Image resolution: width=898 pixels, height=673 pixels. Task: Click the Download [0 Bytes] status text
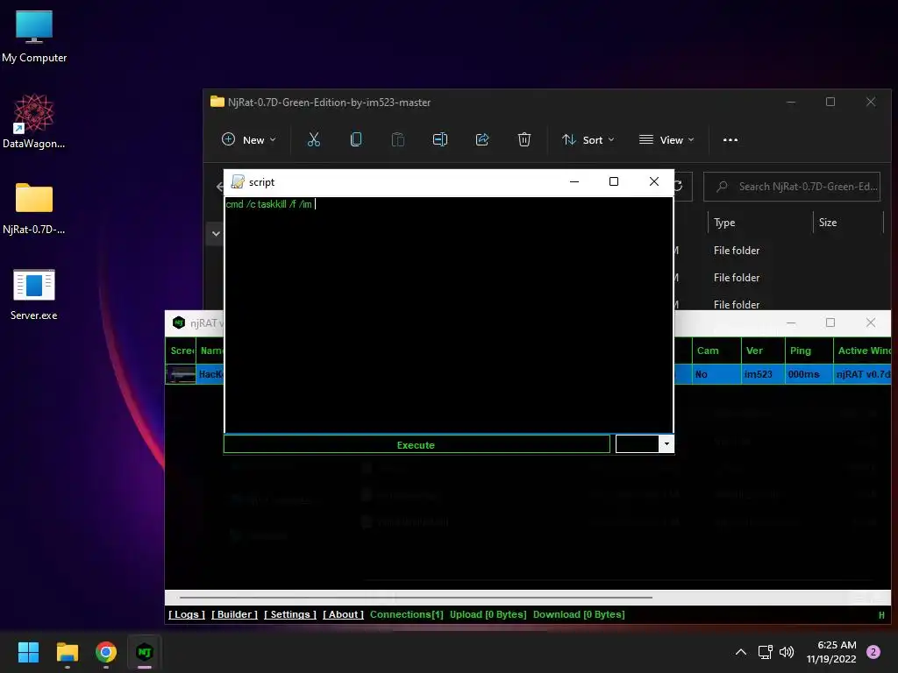(579, 614)
